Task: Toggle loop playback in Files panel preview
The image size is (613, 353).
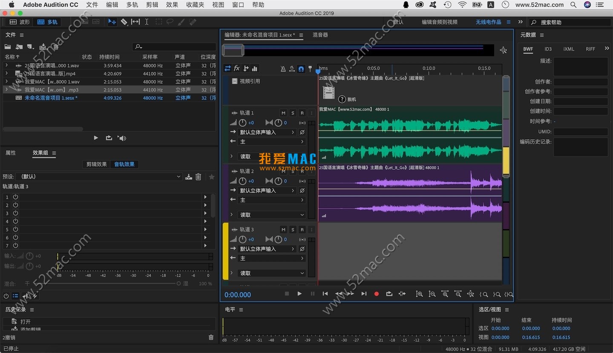Action: 109,138
